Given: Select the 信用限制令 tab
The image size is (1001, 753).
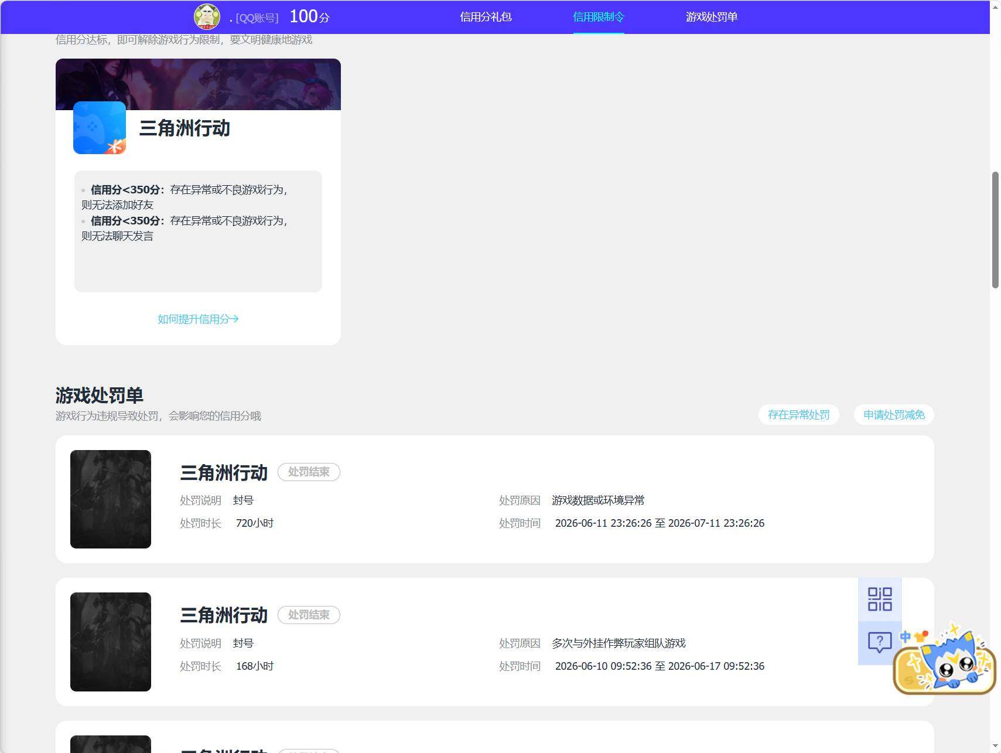Looking at the screenshot, I should (x=599, y=17).
